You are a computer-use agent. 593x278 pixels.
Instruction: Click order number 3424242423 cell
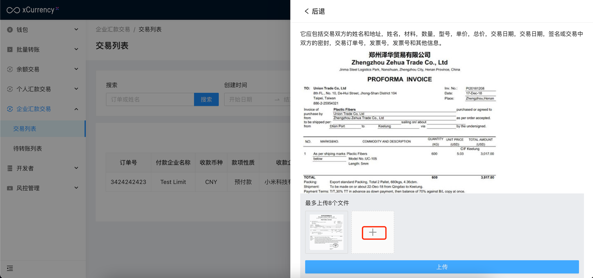coord(128,182)
